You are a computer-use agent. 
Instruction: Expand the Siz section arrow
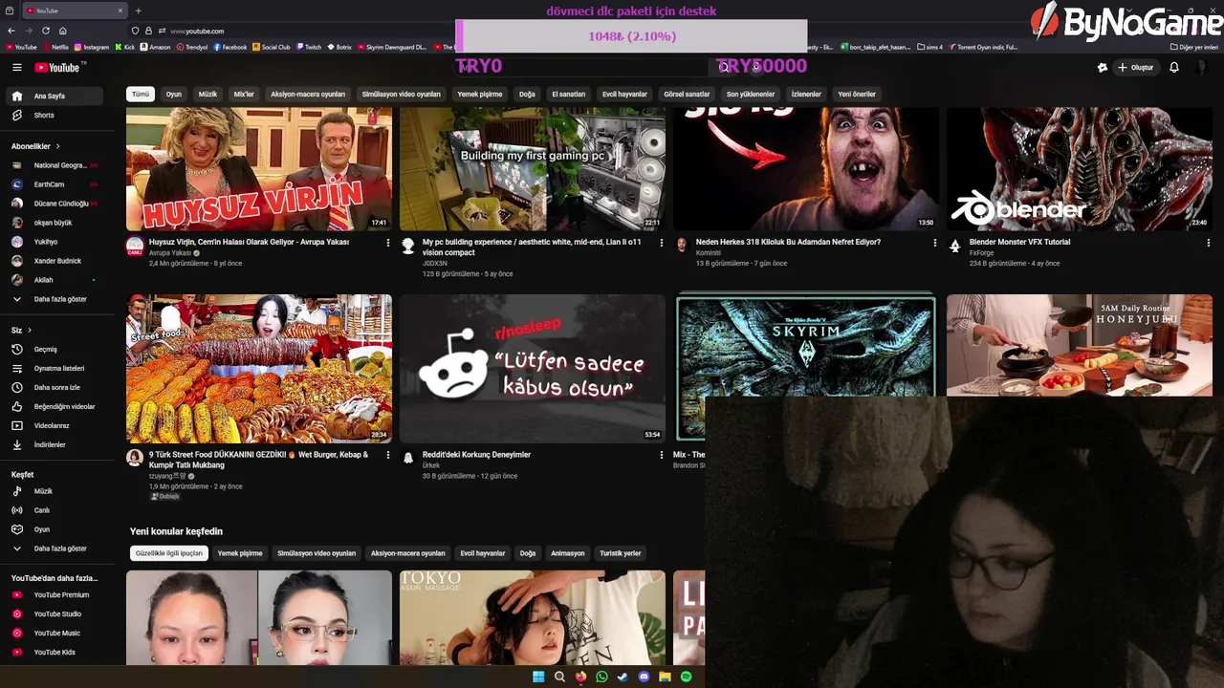pos(30,330)
